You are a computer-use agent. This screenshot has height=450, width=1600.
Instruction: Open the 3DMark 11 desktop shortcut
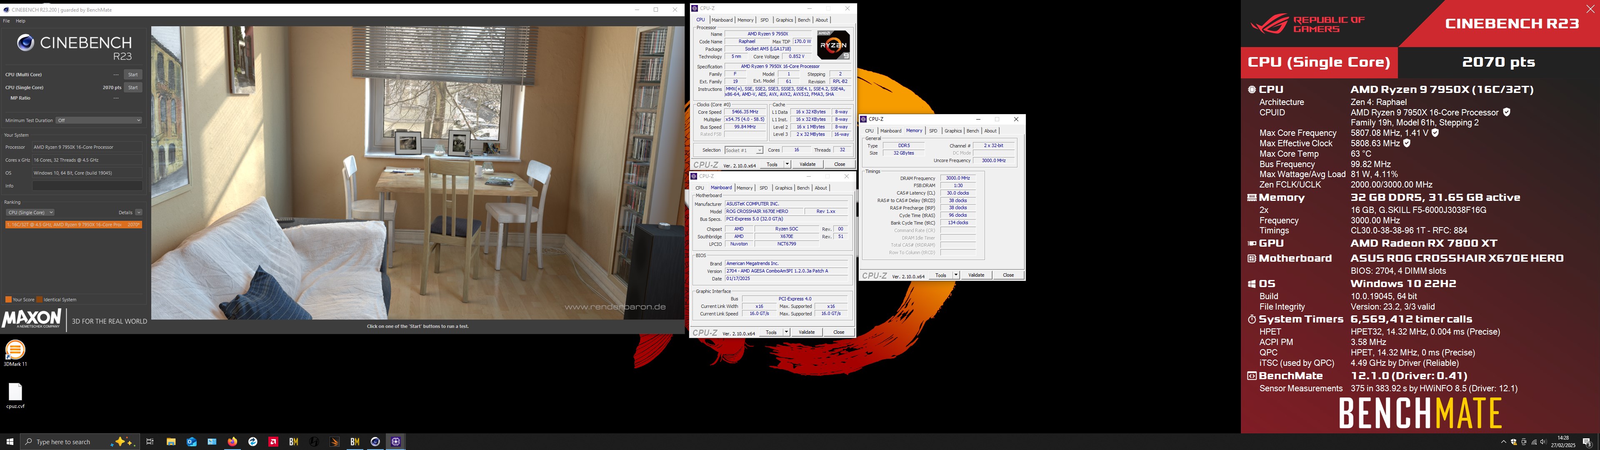click(15, 353)
